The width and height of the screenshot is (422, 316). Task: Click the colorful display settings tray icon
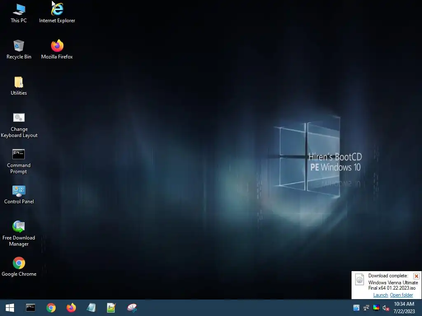pyautogui.click(x=376, y=308)
